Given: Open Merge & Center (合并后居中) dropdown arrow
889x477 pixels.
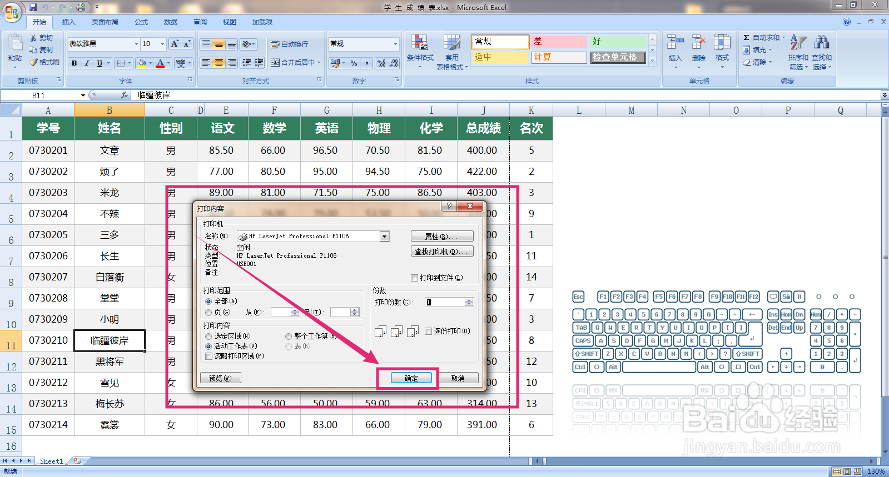Looking at the screenshot, I should tap(319, 63).
